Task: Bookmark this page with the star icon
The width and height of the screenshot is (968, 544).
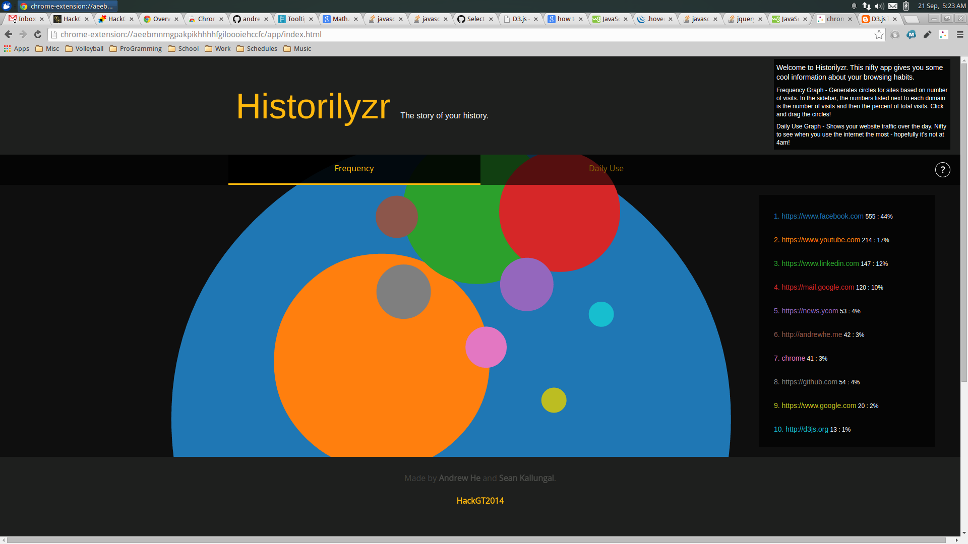Action: click(x=879, y=35)
